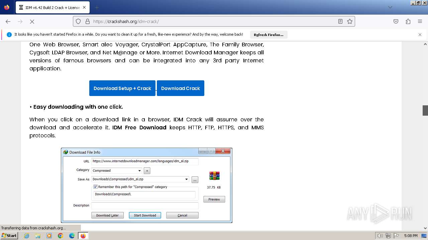Launch Google Chrome from taskbar

[61, 236]
